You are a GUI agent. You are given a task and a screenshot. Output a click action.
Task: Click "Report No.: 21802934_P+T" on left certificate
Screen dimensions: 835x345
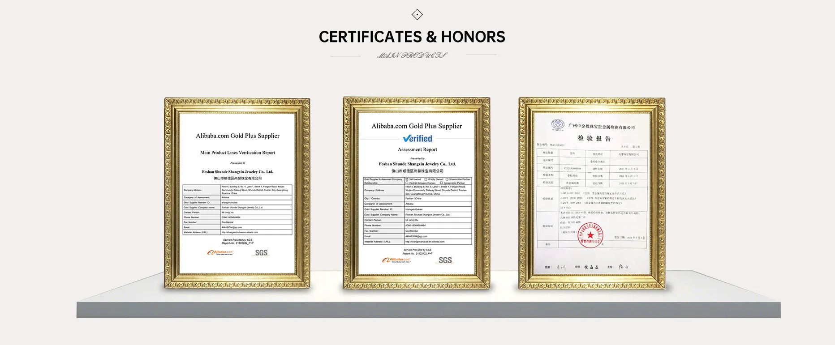tap(237, 243)
